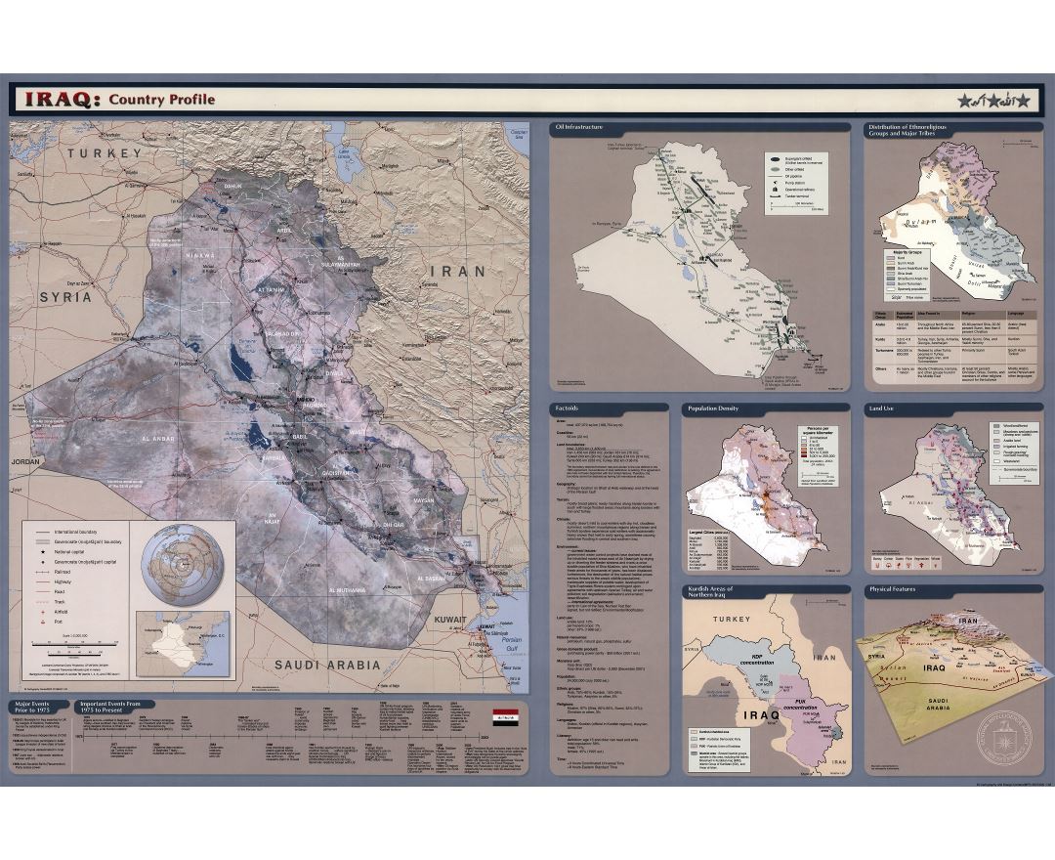
Task: Click the 'SAUDI ARABIA' label on the main map
Action: click(x=327, y=665)
